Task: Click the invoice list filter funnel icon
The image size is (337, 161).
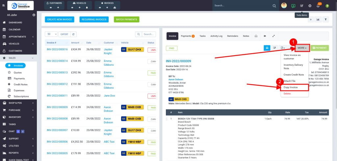Action: [325, 19]
